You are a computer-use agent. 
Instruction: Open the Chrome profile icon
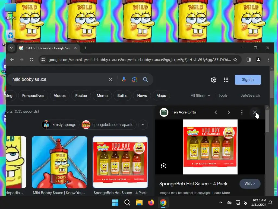pos(258,60)
